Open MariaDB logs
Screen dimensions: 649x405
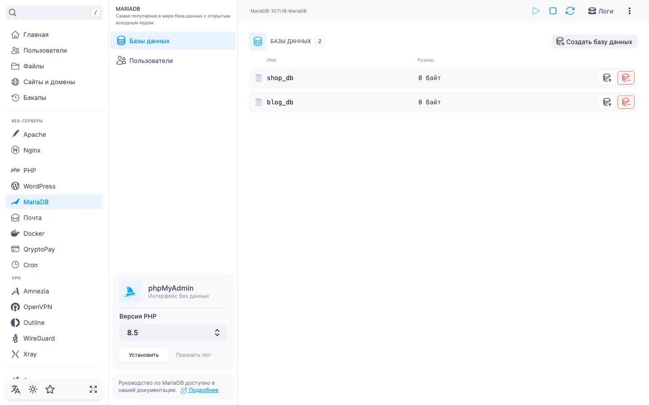coord(601,11)
